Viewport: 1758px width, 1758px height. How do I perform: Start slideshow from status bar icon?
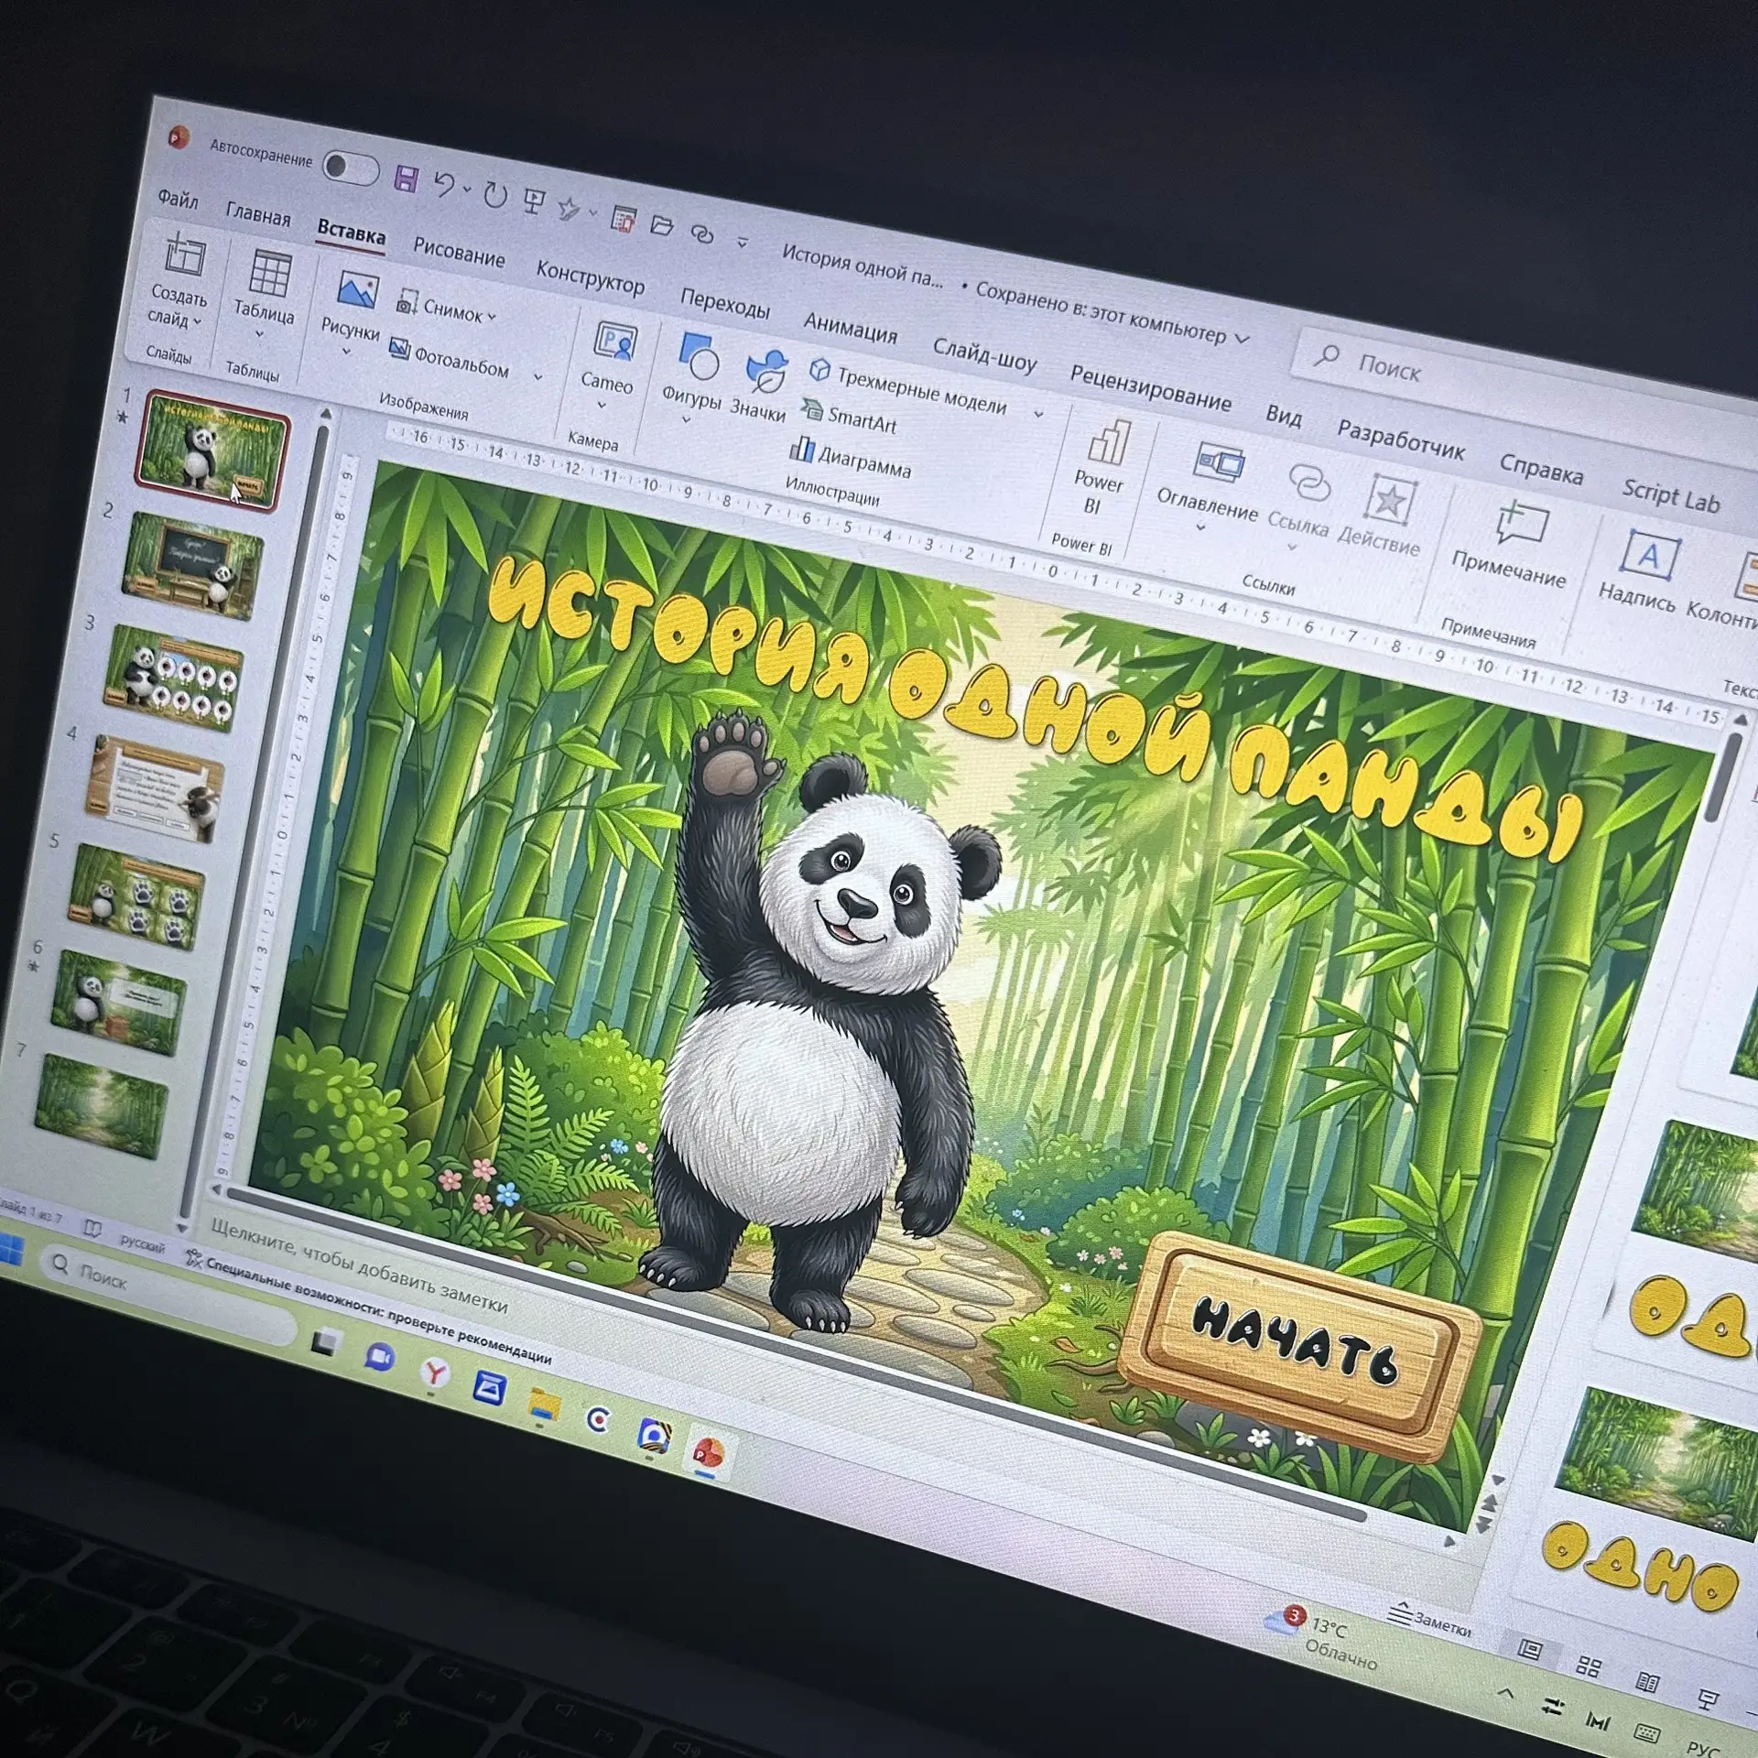click(1707, 1700)
